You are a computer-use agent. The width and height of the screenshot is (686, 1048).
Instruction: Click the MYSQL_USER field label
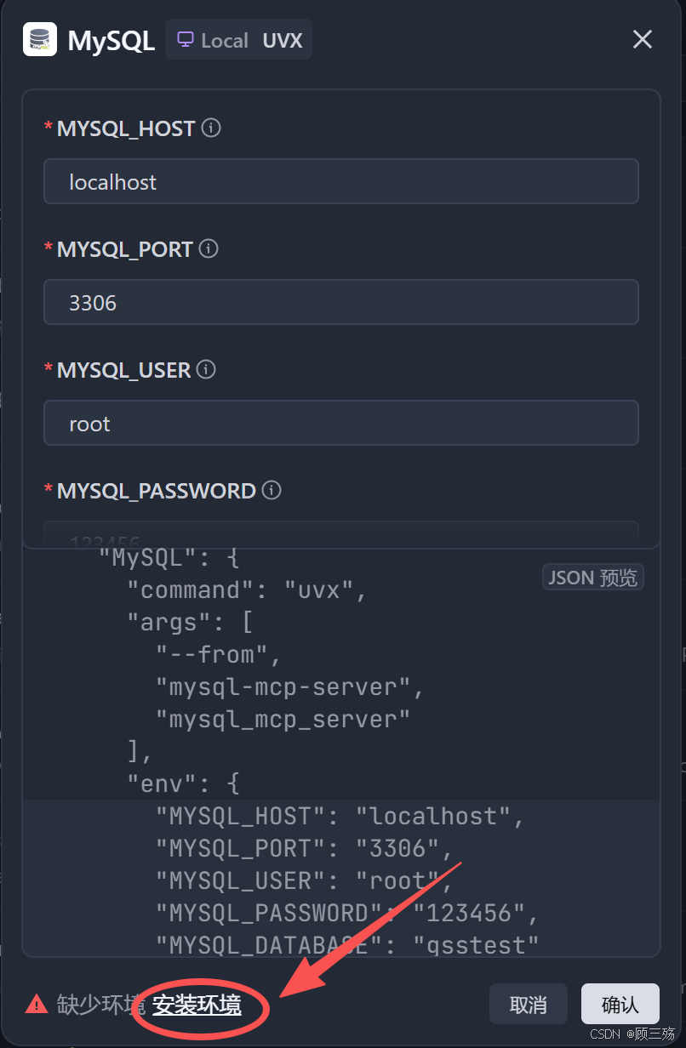[124, 370]
